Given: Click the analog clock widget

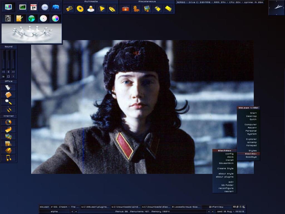Looking at the screenshot, I should tap(276, 8).
